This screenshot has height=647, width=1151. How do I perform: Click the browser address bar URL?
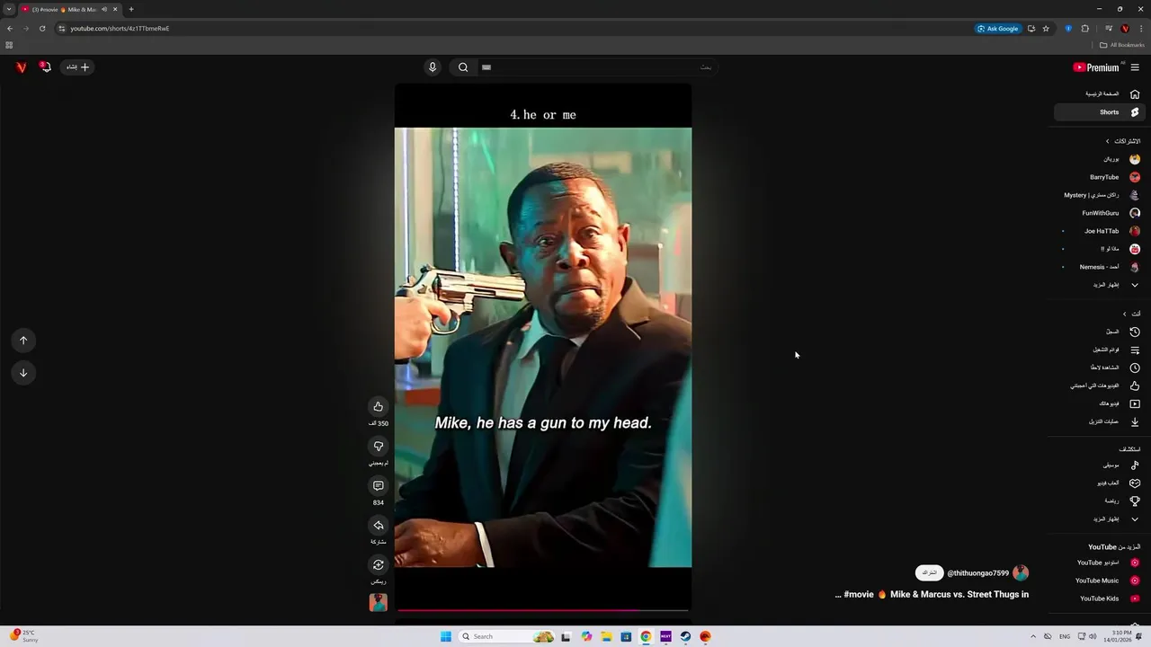point(120,28)
